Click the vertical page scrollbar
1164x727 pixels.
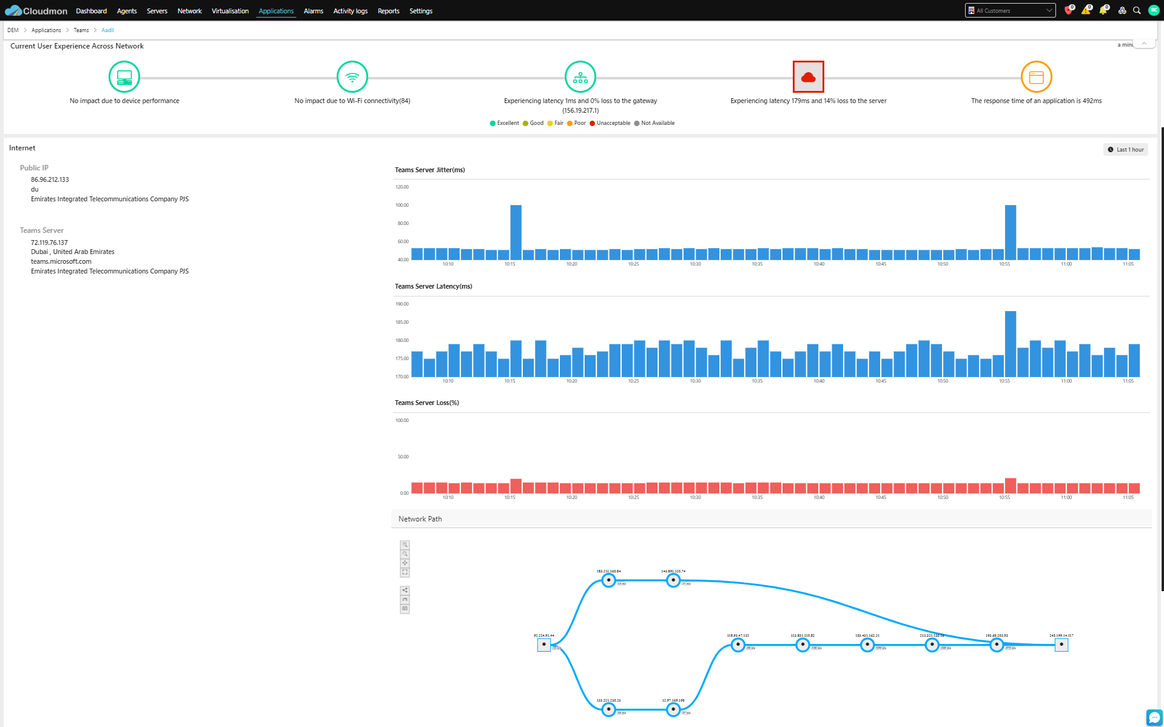[1162, 358]
